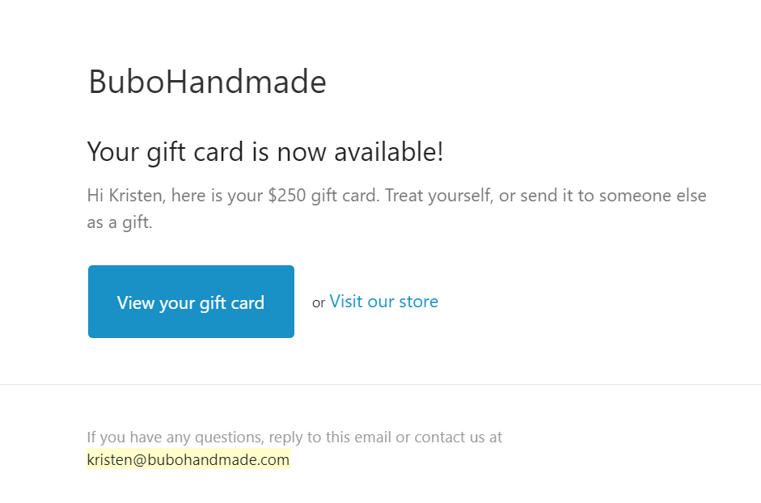Image resolution: width=761 pixels, height=503 pixels.
Task: Click the small "or" text beside the button
Action: click(x=319, y=303)
